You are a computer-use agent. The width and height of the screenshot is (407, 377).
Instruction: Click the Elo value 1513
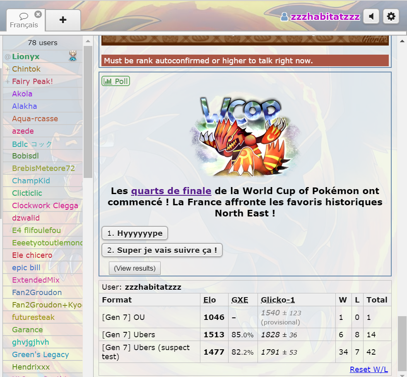tap(214, 335)
